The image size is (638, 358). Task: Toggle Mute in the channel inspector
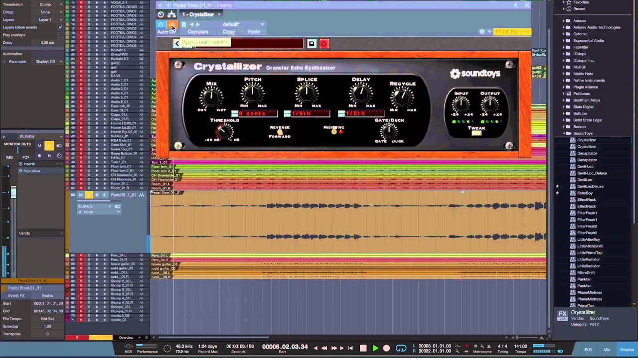point(39,146)
